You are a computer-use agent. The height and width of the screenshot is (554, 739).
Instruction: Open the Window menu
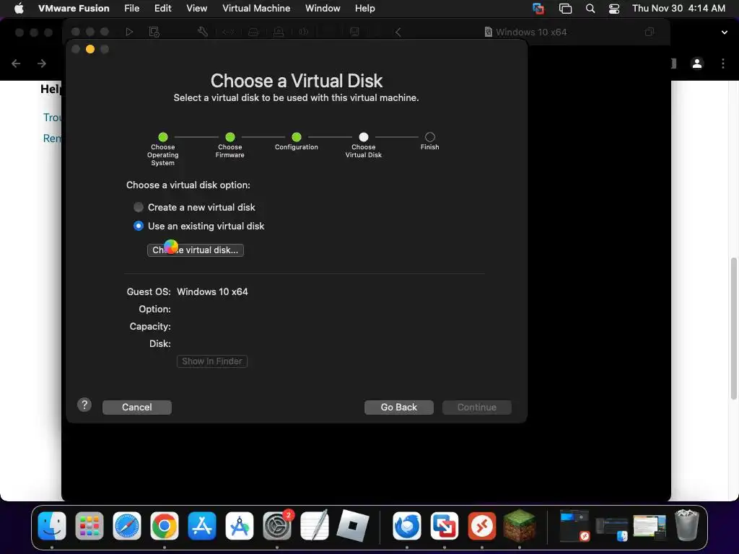point(323,9)
